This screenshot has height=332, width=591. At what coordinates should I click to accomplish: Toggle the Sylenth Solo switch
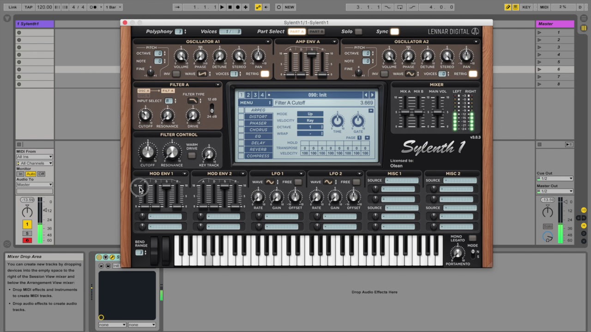pyautogui.click(x=358, y=31)
